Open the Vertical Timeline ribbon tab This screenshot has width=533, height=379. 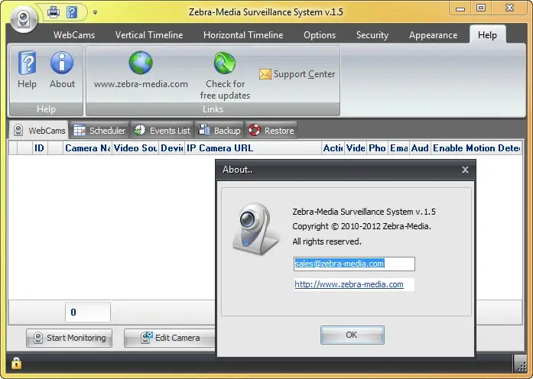(x=149, y=35)
